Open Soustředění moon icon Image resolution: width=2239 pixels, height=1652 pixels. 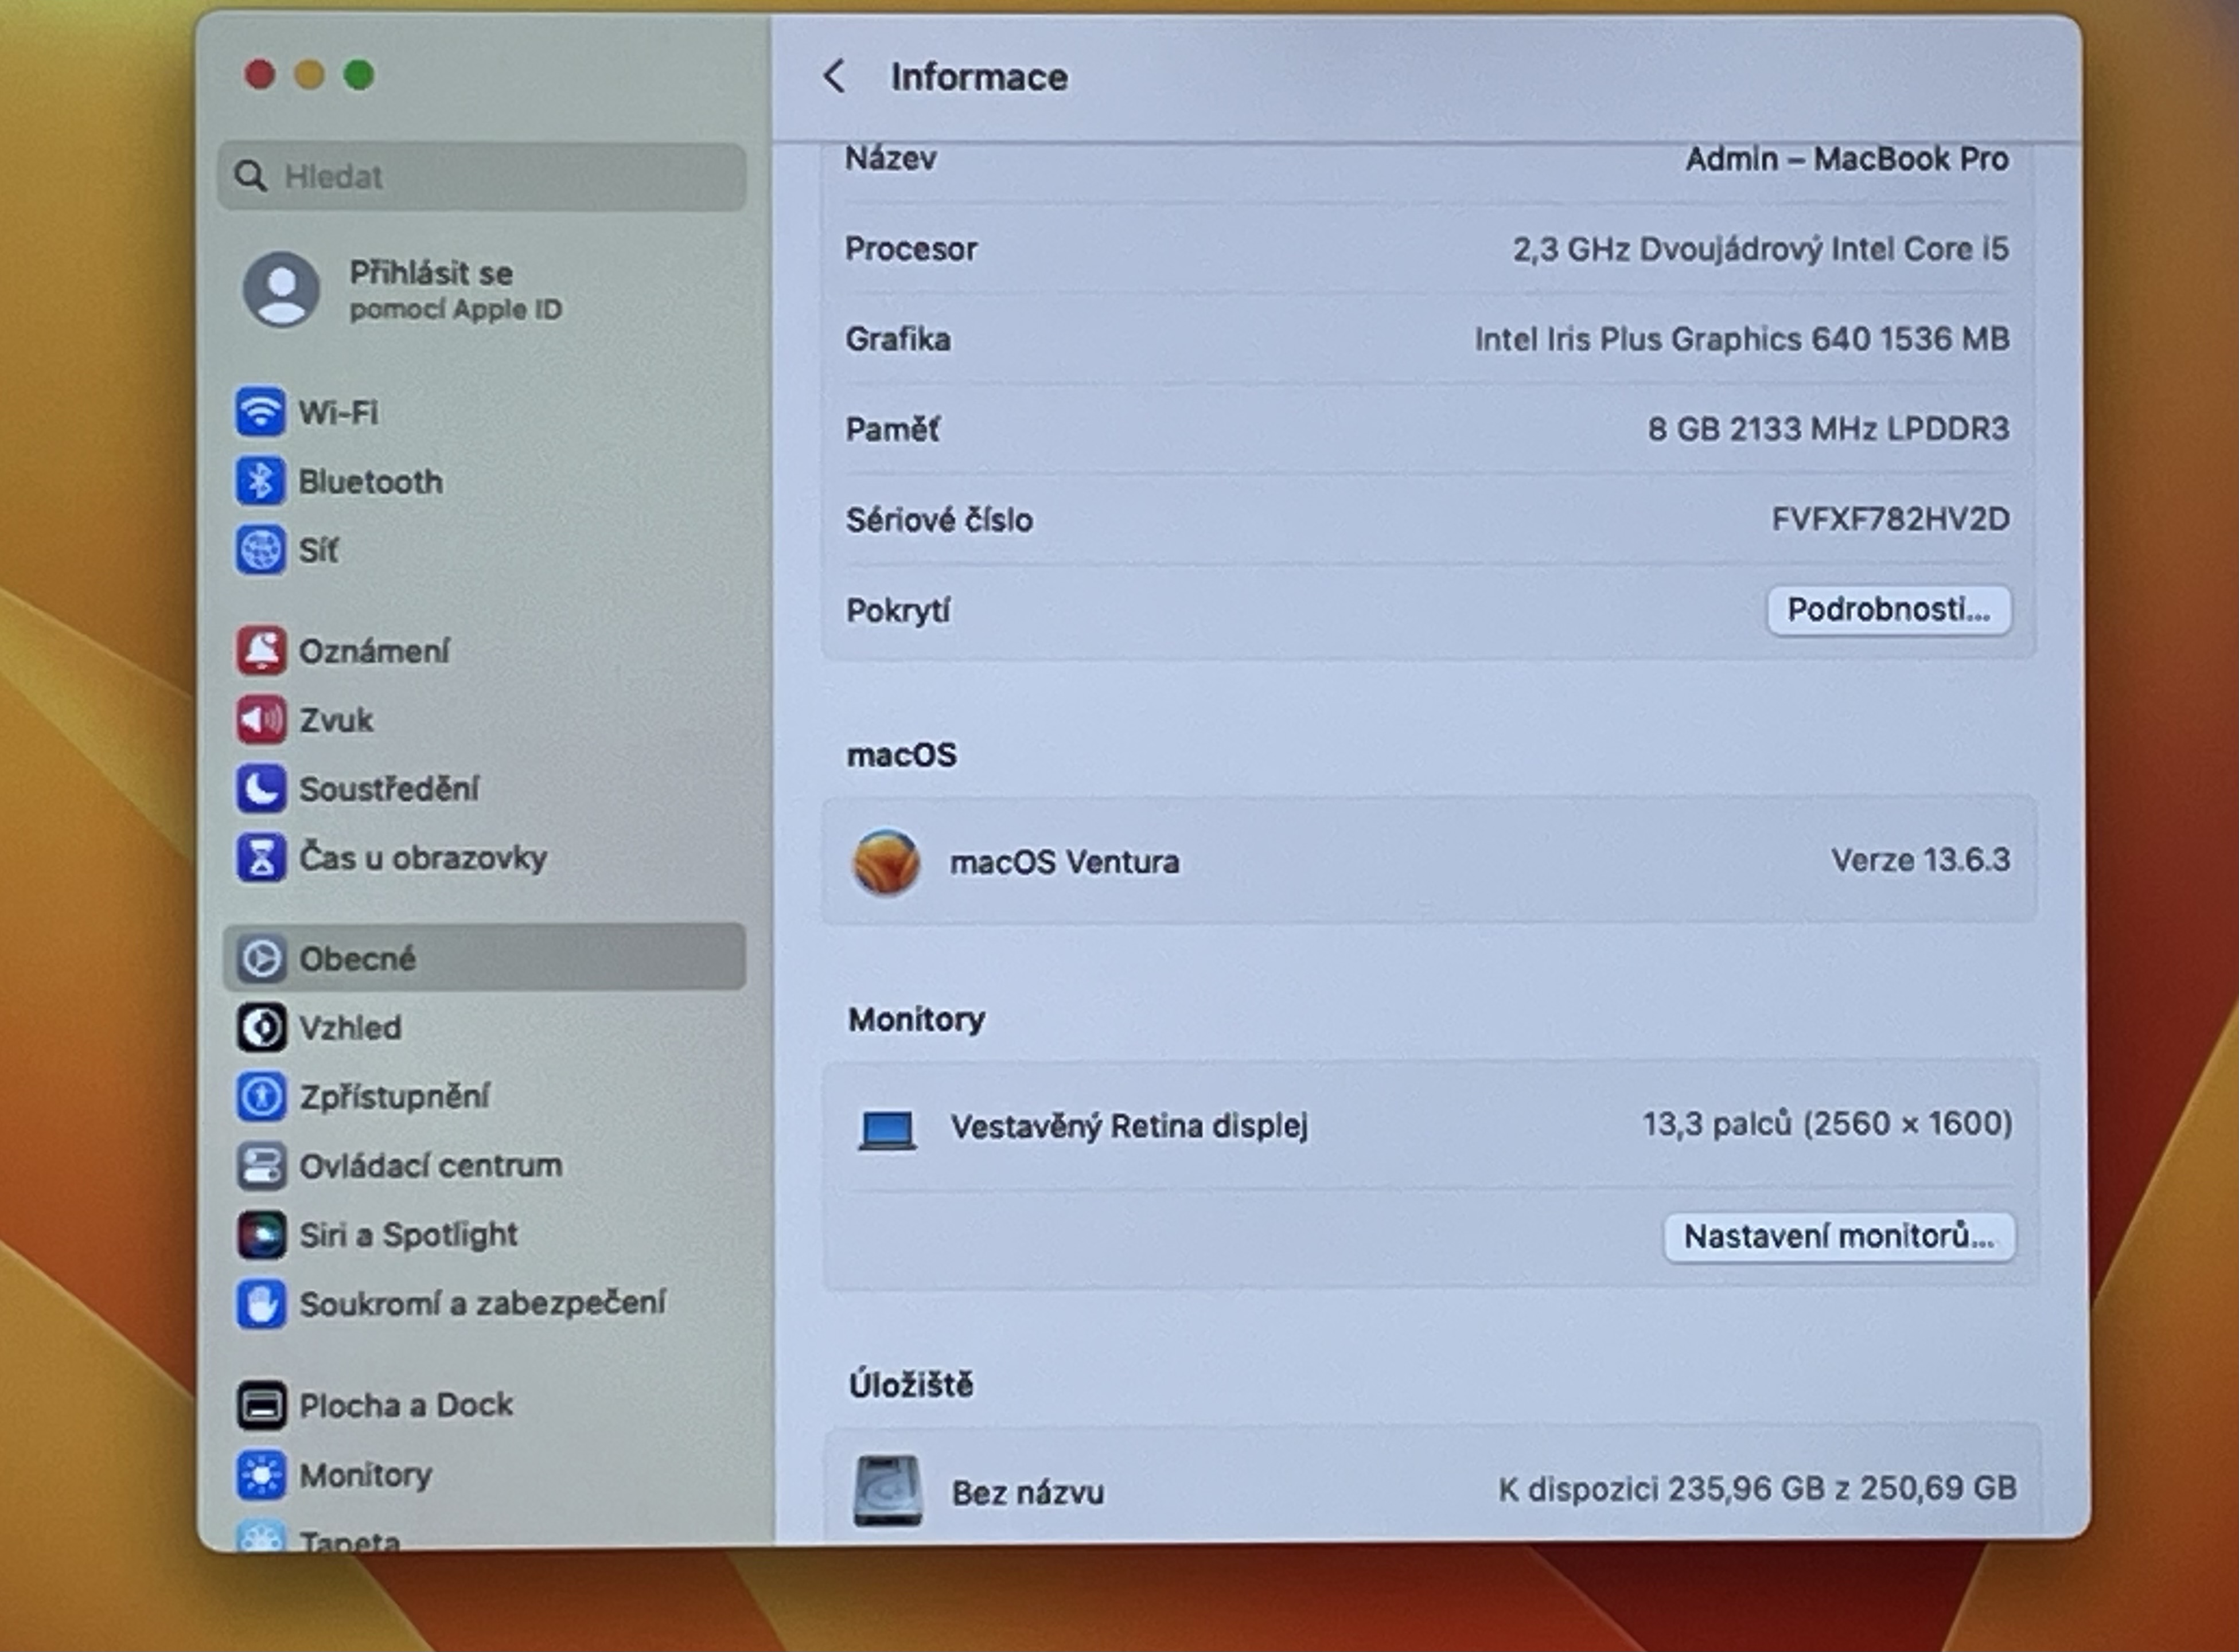(x=261, y=788)
